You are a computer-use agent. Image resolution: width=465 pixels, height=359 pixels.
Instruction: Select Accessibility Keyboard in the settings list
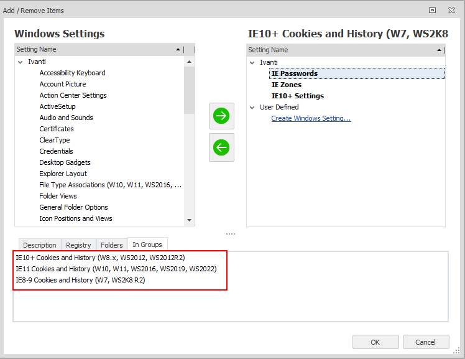coord(72,73)
